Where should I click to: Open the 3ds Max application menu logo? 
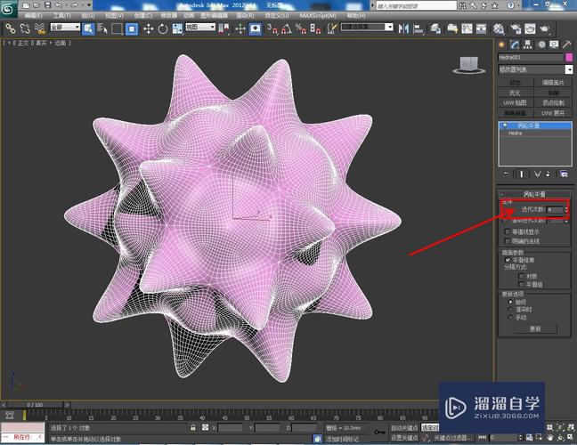point(8,9)
